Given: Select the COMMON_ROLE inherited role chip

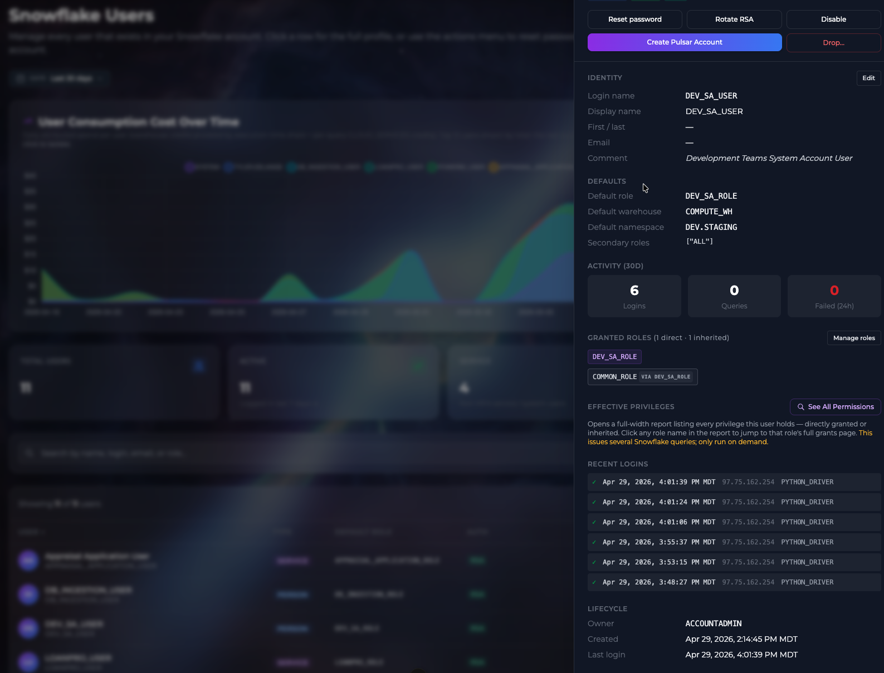Looking at the screenshot, I should [642, 377].
